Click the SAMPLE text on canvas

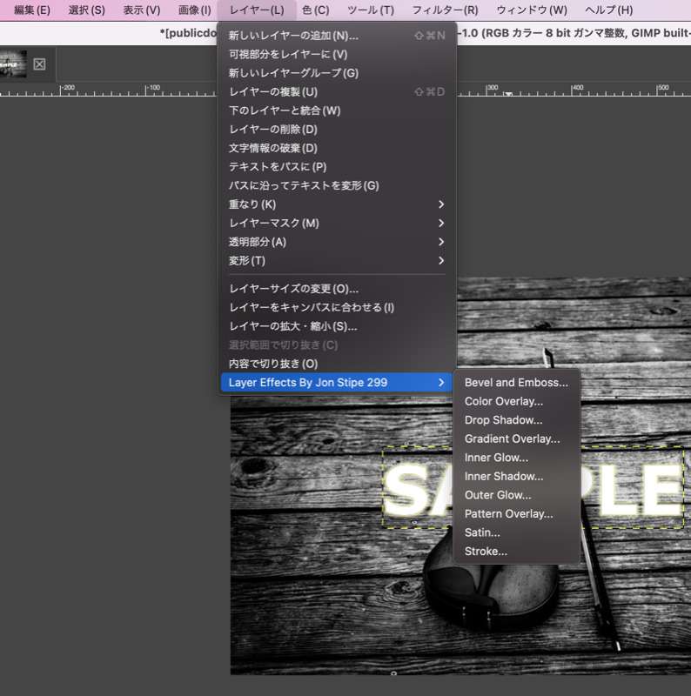(531, 489)
